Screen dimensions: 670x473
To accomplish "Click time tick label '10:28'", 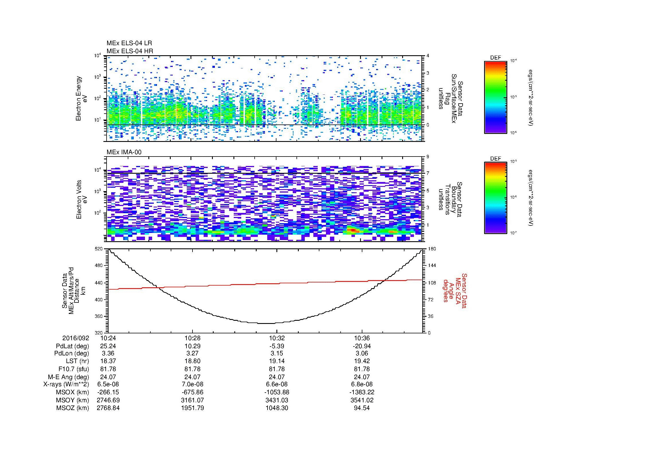I will 192,338.
